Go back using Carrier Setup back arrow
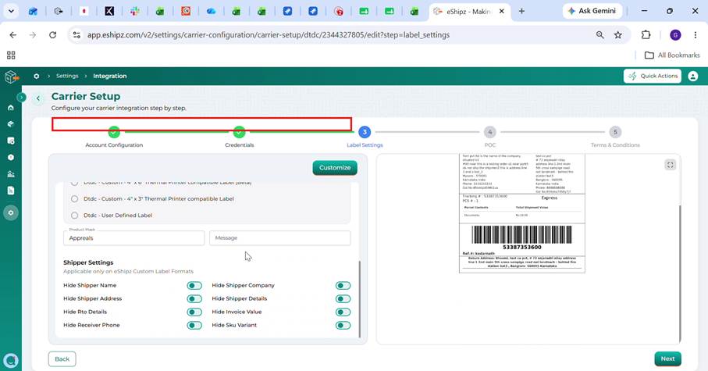This screenshot has height=371, width=708. point(38,98)
